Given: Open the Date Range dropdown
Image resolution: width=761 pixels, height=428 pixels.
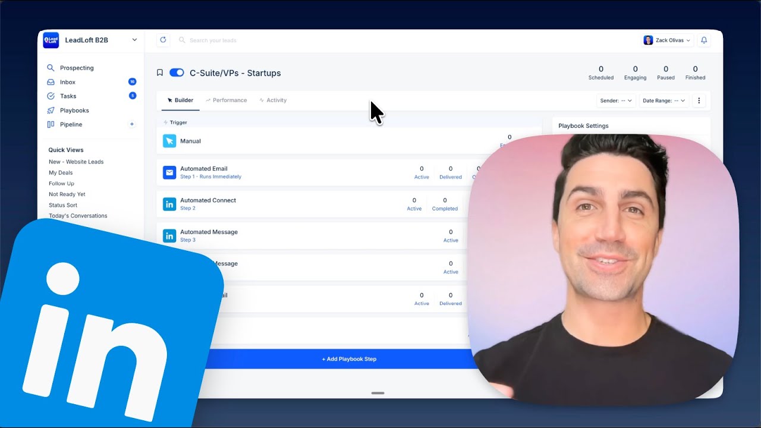Looking at the screenshot, I should coord(663,100).
